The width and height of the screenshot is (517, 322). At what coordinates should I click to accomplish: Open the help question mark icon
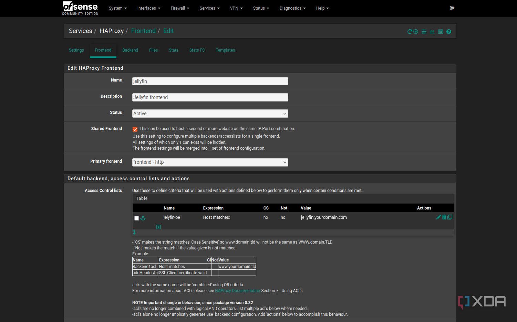click(x=448, y=32)
